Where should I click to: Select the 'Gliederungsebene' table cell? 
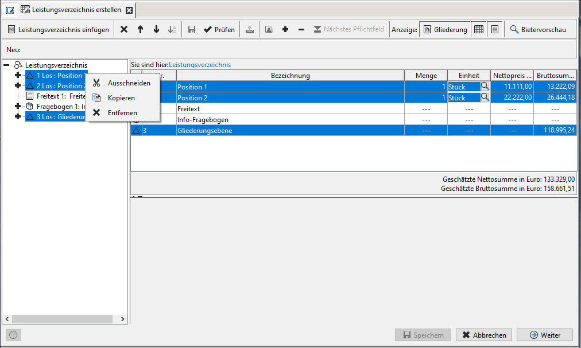(290, 130)
